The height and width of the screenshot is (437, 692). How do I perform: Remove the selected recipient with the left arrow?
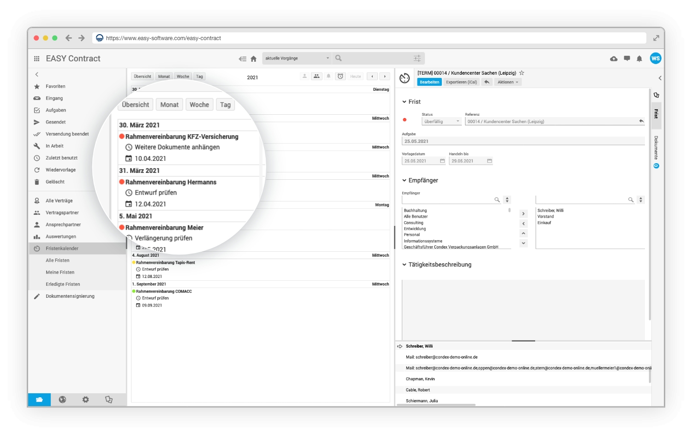(524, 224)
